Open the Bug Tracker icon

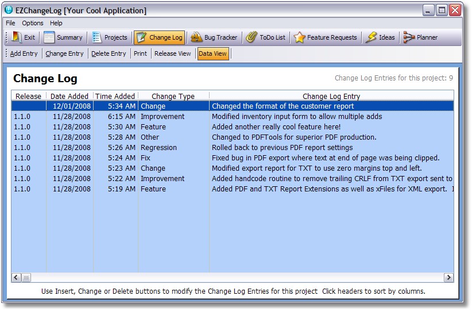click(x=196, y=37)
